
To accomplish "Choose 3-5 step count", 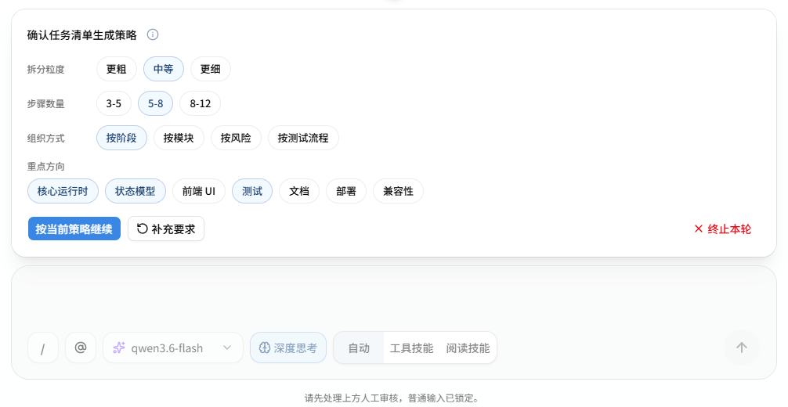I will click(x=114, y=103).
